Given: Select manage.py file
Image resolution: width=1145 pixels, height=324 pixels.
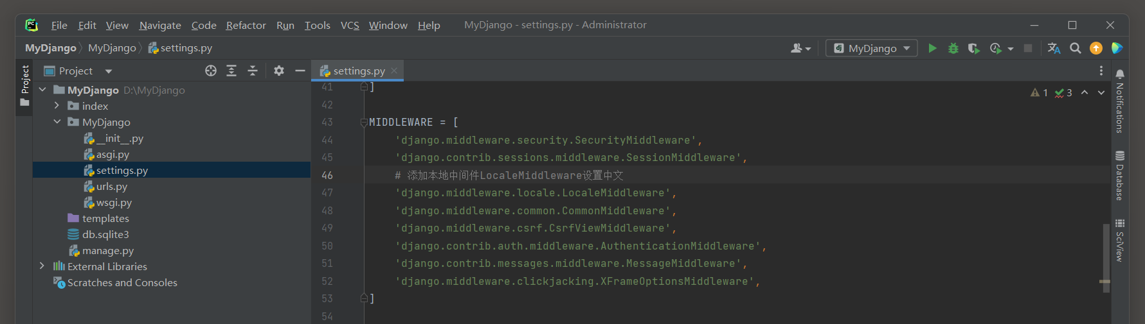Looking at the screenshot, I should (101, 251).
